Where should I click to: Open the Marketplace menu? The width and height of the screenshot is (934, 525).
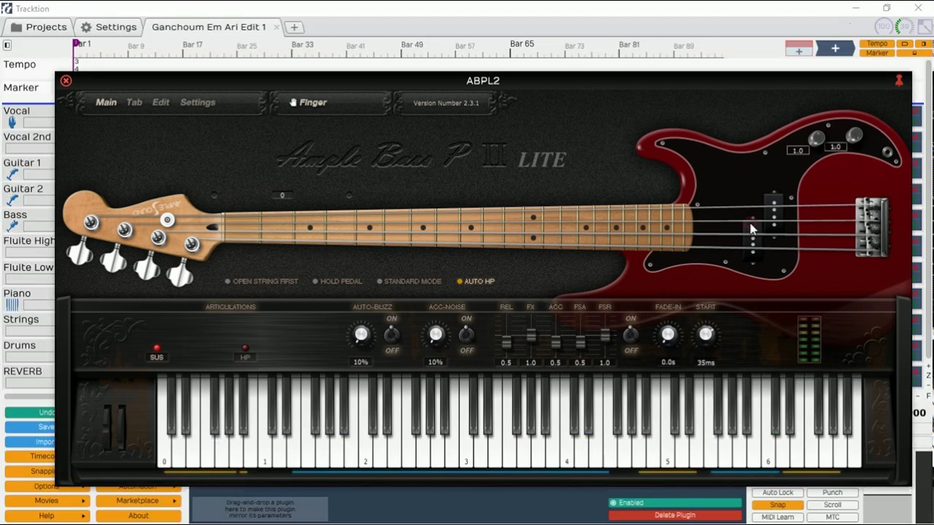click(x=138, y=501)
